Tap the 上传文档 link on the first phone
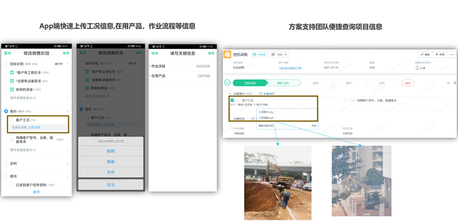 (34, 127)
